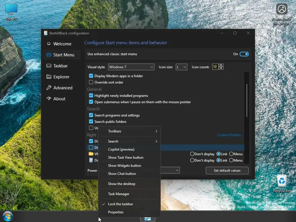Open the This PC desktop icon

tap(11, 12)
